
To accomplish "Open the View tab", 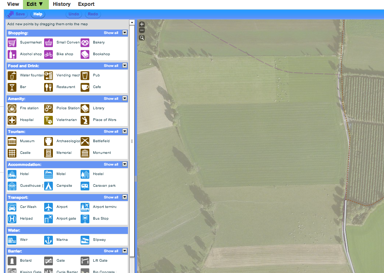I will tap(13, 4).
